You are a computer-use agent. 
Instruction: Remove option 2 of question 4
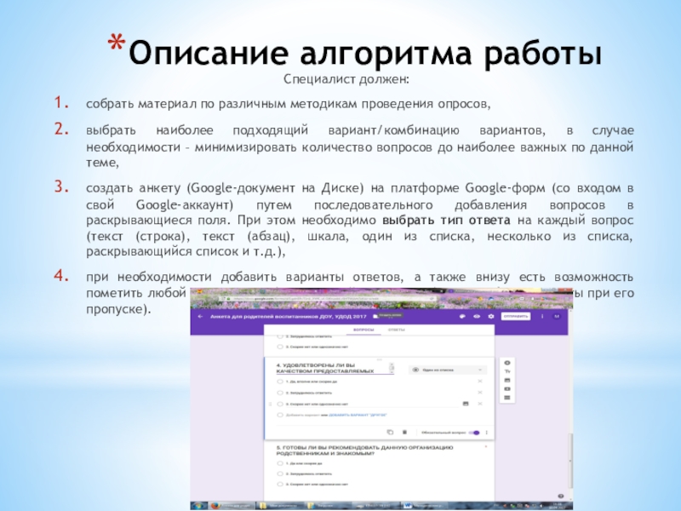point(480,393)
